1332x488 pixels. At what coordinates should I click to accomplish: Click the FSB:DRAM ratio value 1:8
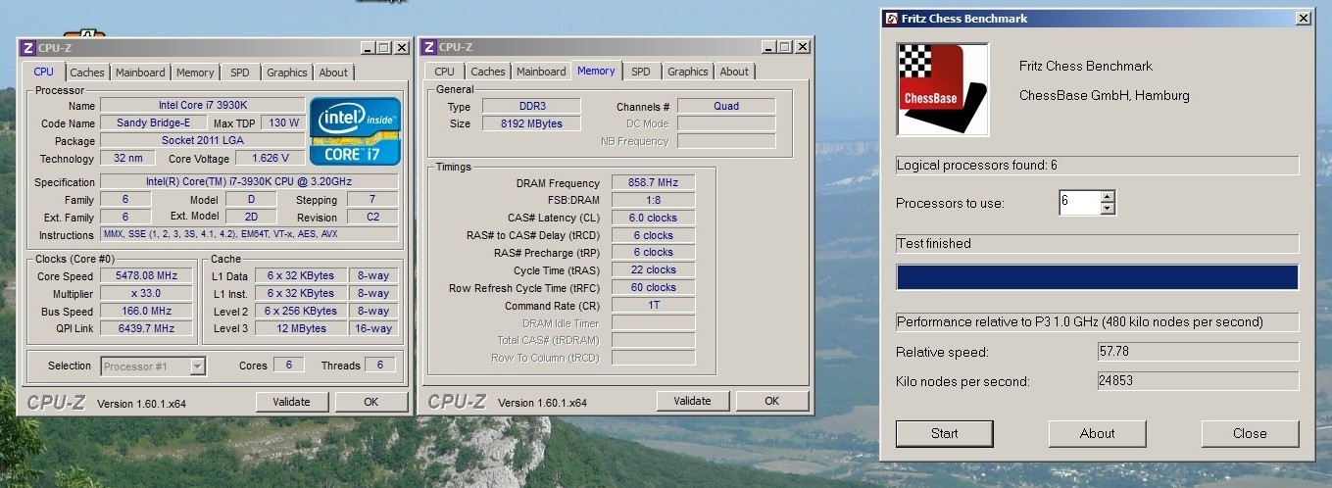(x=654, y=200)
